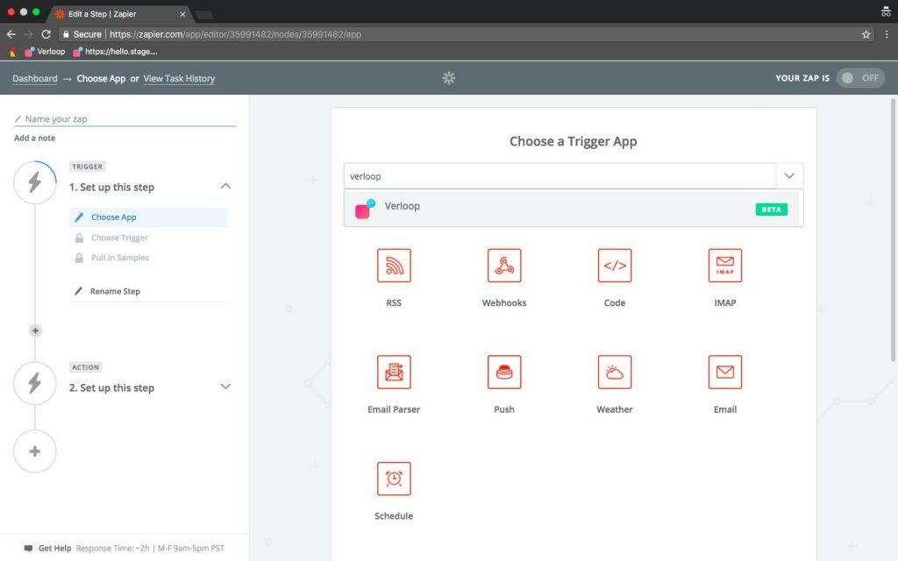Image resolution: width=898 pixels, height=561 pixels.
Task: Toggle the zap ON/OFF switch
Action: click(x=860, y=78)
